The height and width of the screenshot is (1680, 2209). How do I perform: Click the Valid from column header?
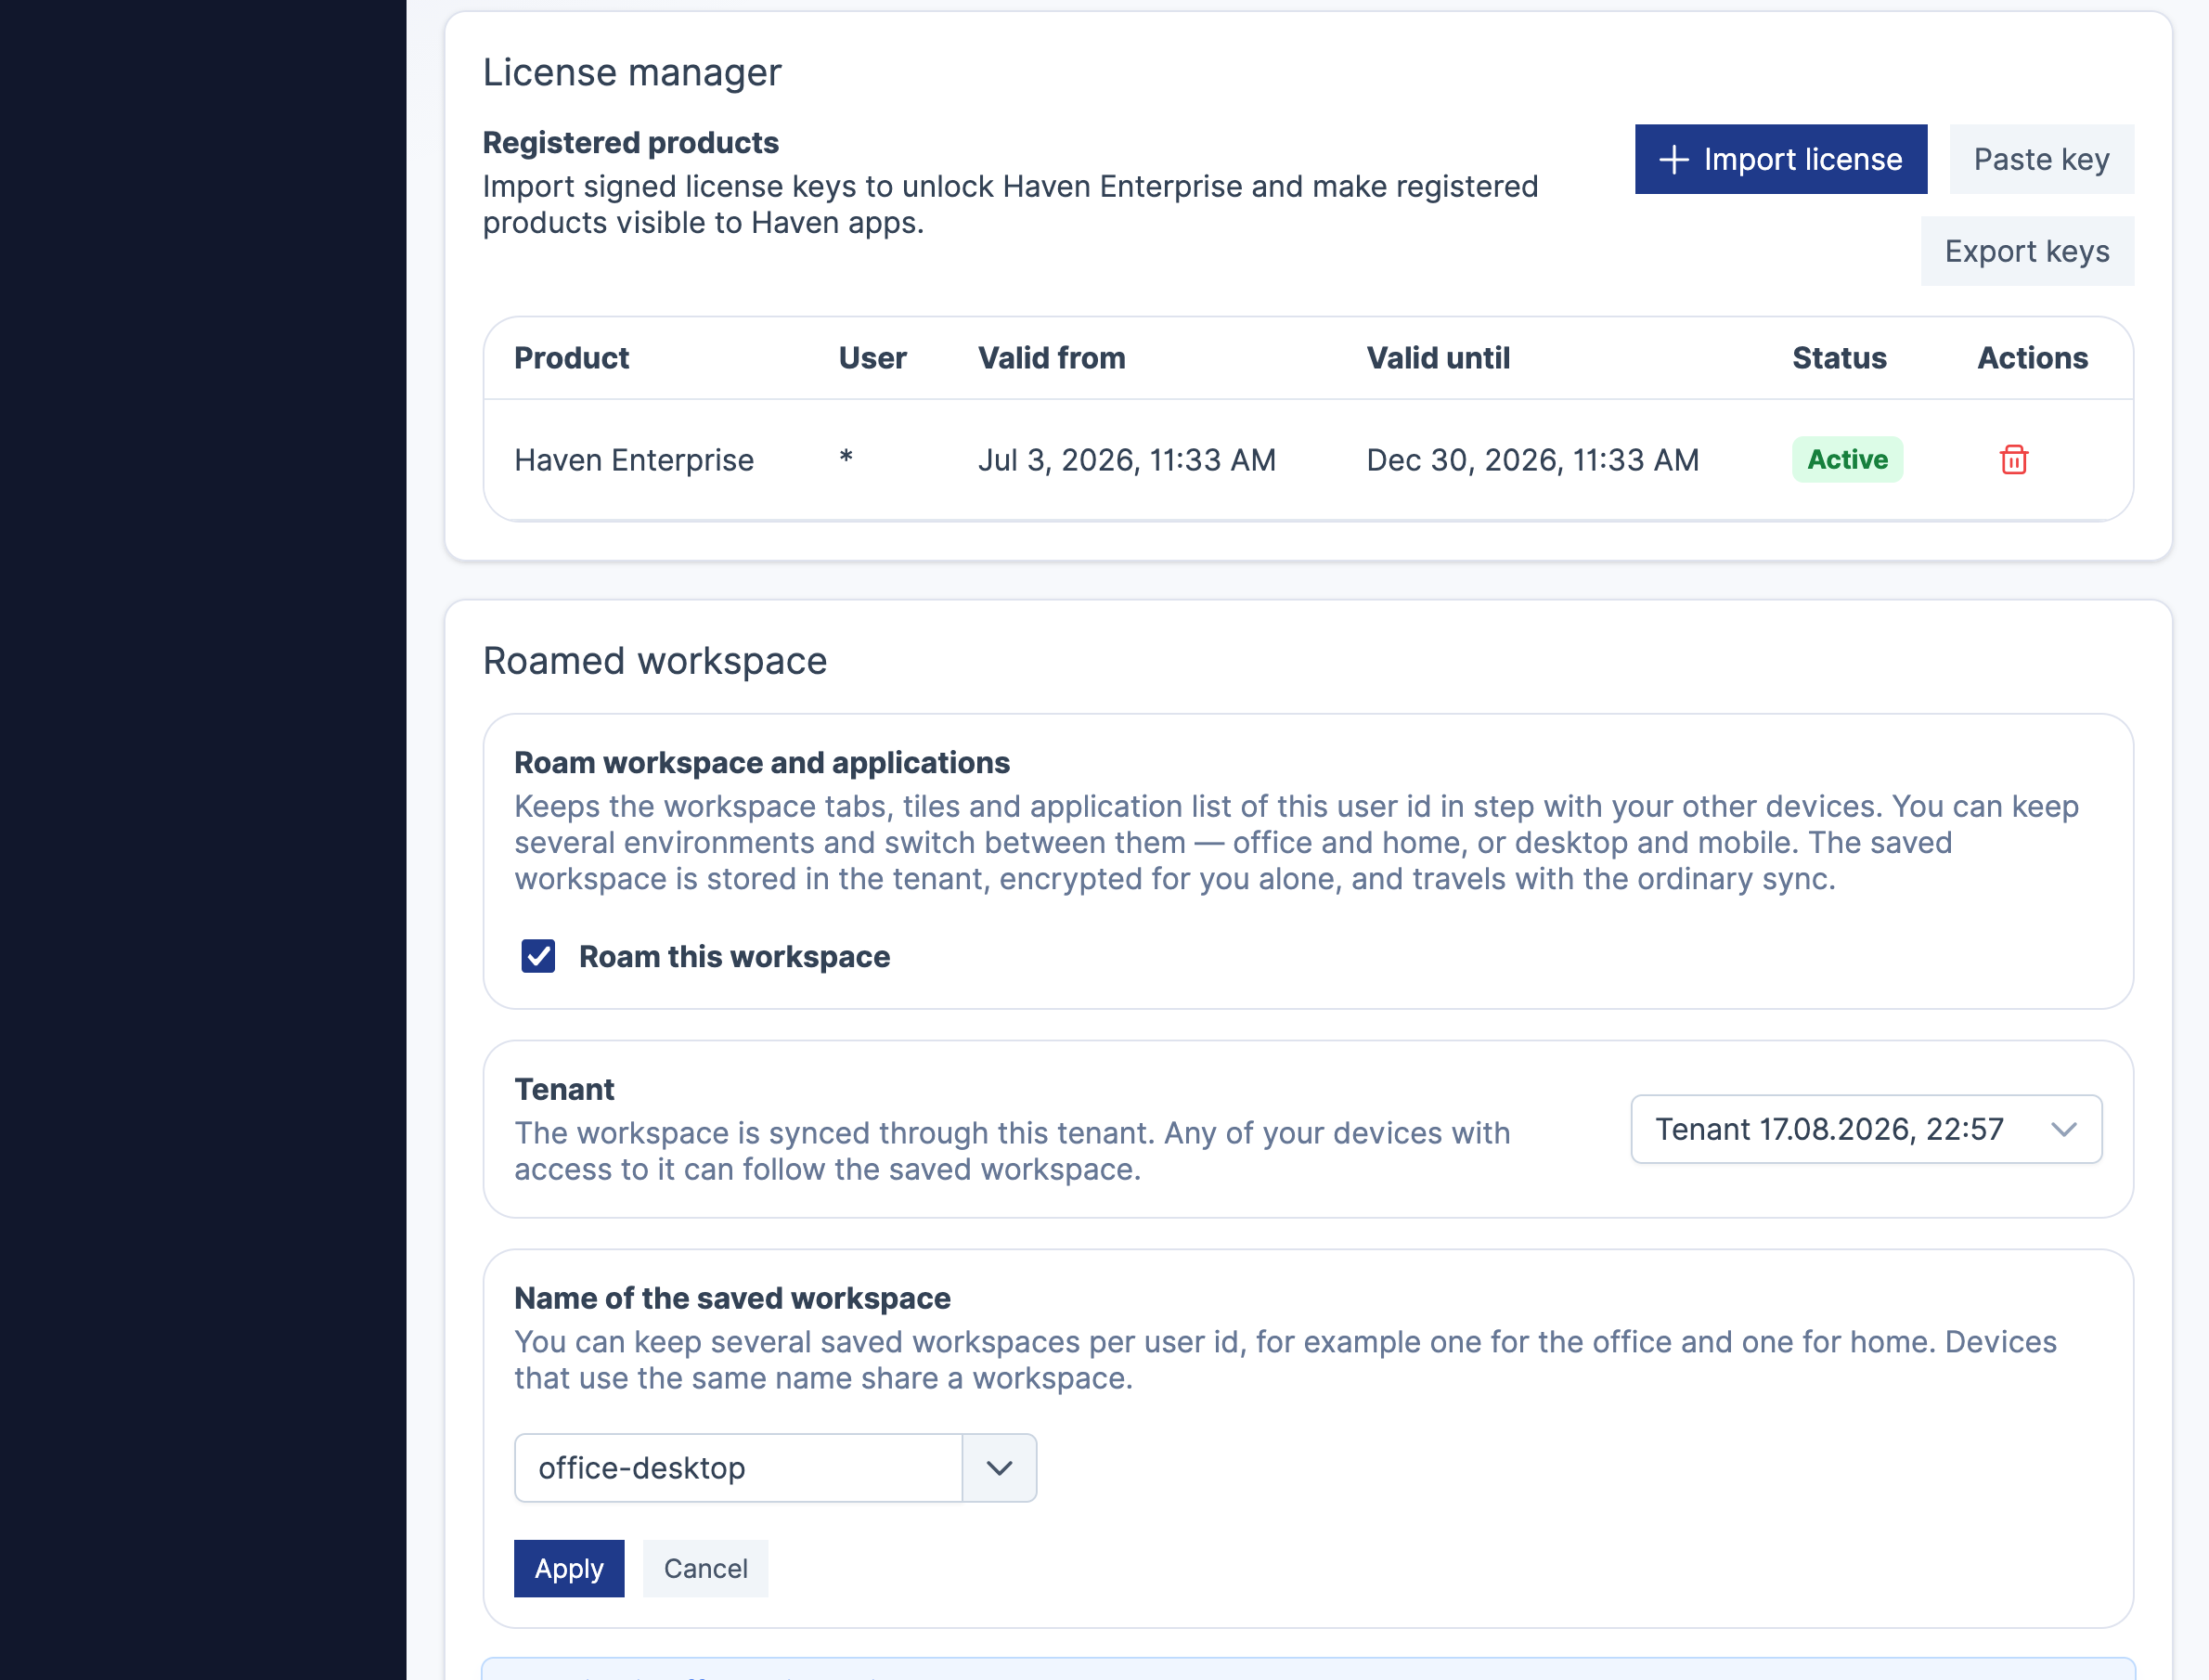[1051, 358]
